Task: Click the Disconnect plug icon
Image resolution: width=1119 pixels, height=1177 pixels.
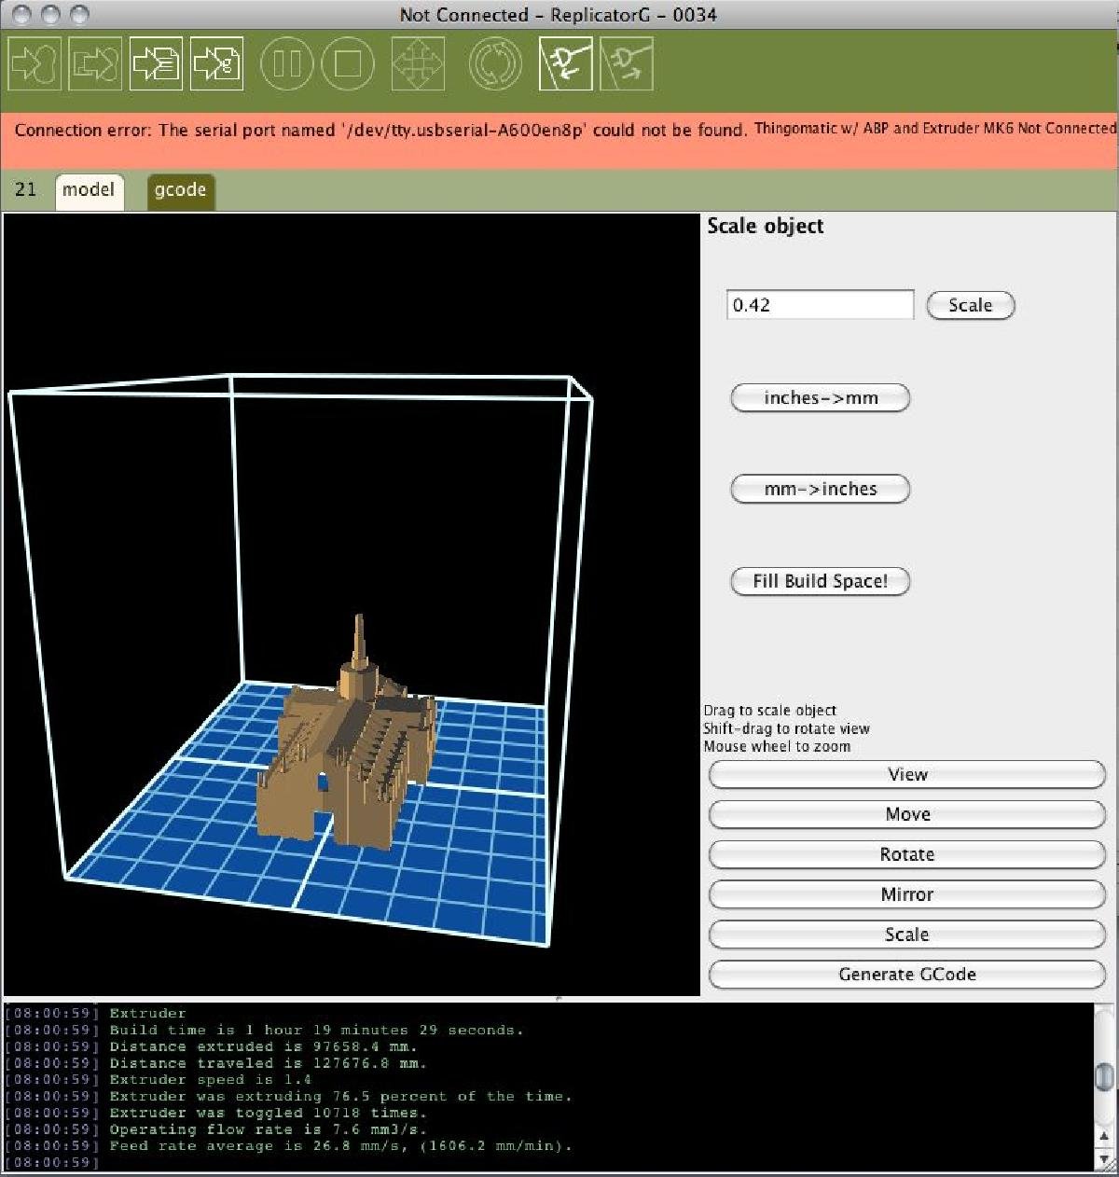Action: [x=627, y=63]
